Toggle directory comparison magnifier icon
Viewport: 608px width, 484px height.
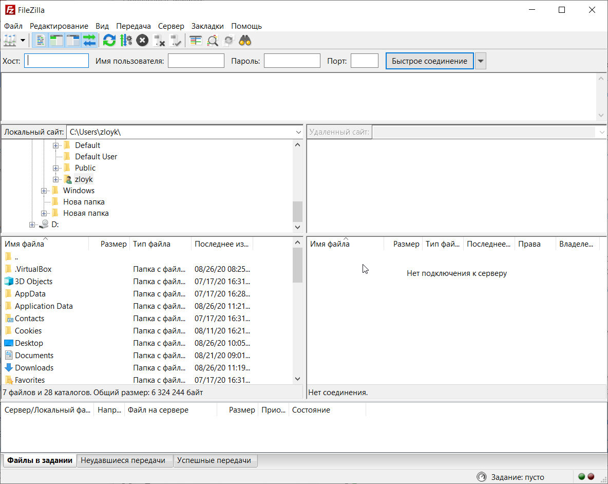click(x=213, y=40)
